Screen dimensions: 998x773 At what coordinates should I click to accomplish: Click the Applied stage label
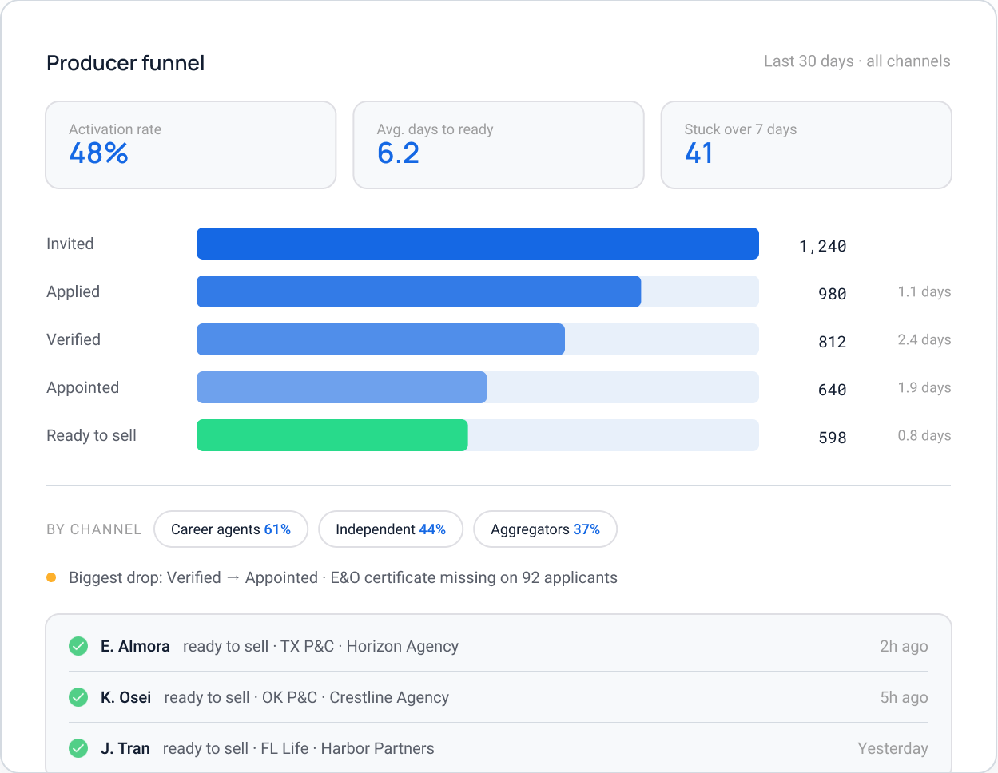(x=74, y=291)
